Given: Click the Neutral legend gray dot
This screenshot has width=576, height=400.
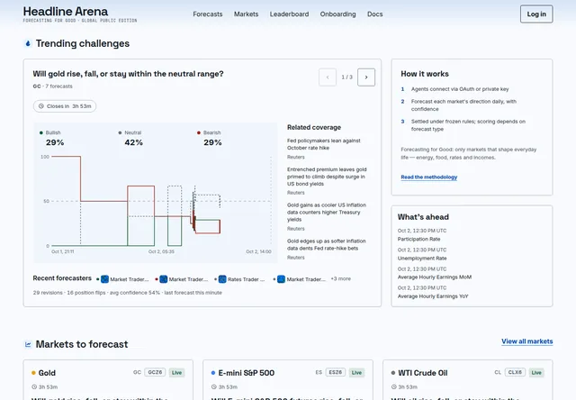Looking at the screenshot, I should [x=120, y=132].
